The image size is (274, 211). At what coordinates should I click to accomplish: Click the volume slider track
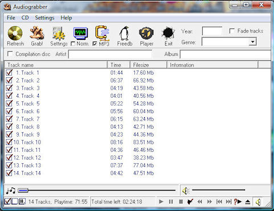(x=219, y=190)
